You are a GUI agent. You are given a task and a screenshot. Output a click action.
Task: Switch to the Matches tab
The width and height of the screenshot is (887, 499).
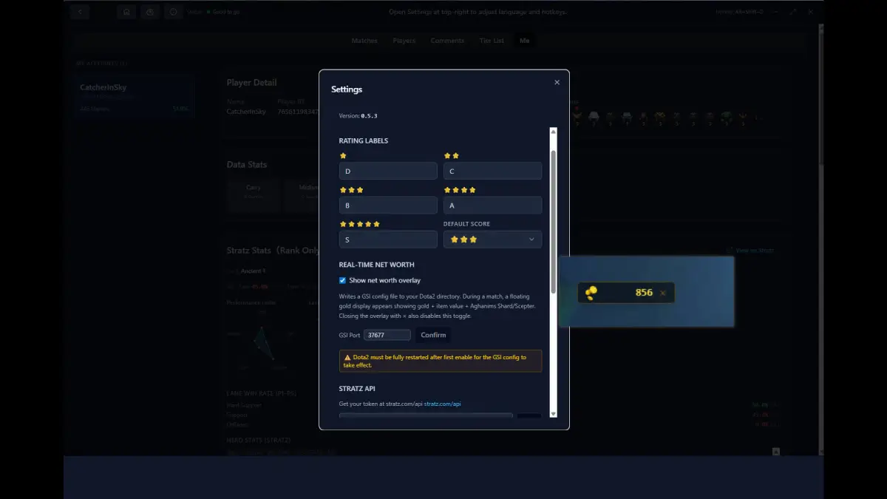pos(364,41)
